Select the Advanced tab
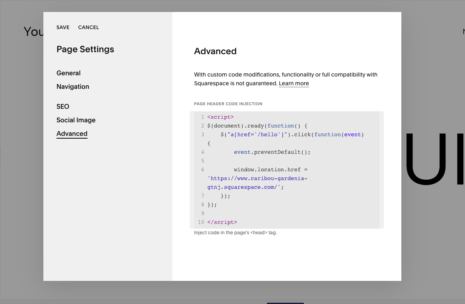465x304 pixels. tap(72, 134)
